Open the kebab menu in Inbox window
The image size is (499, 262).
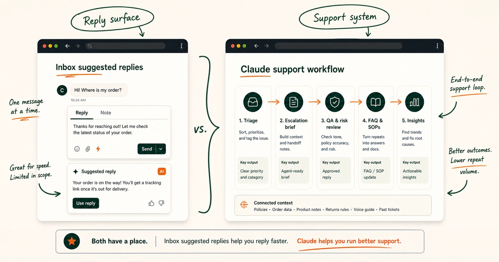tap(181, 46)
